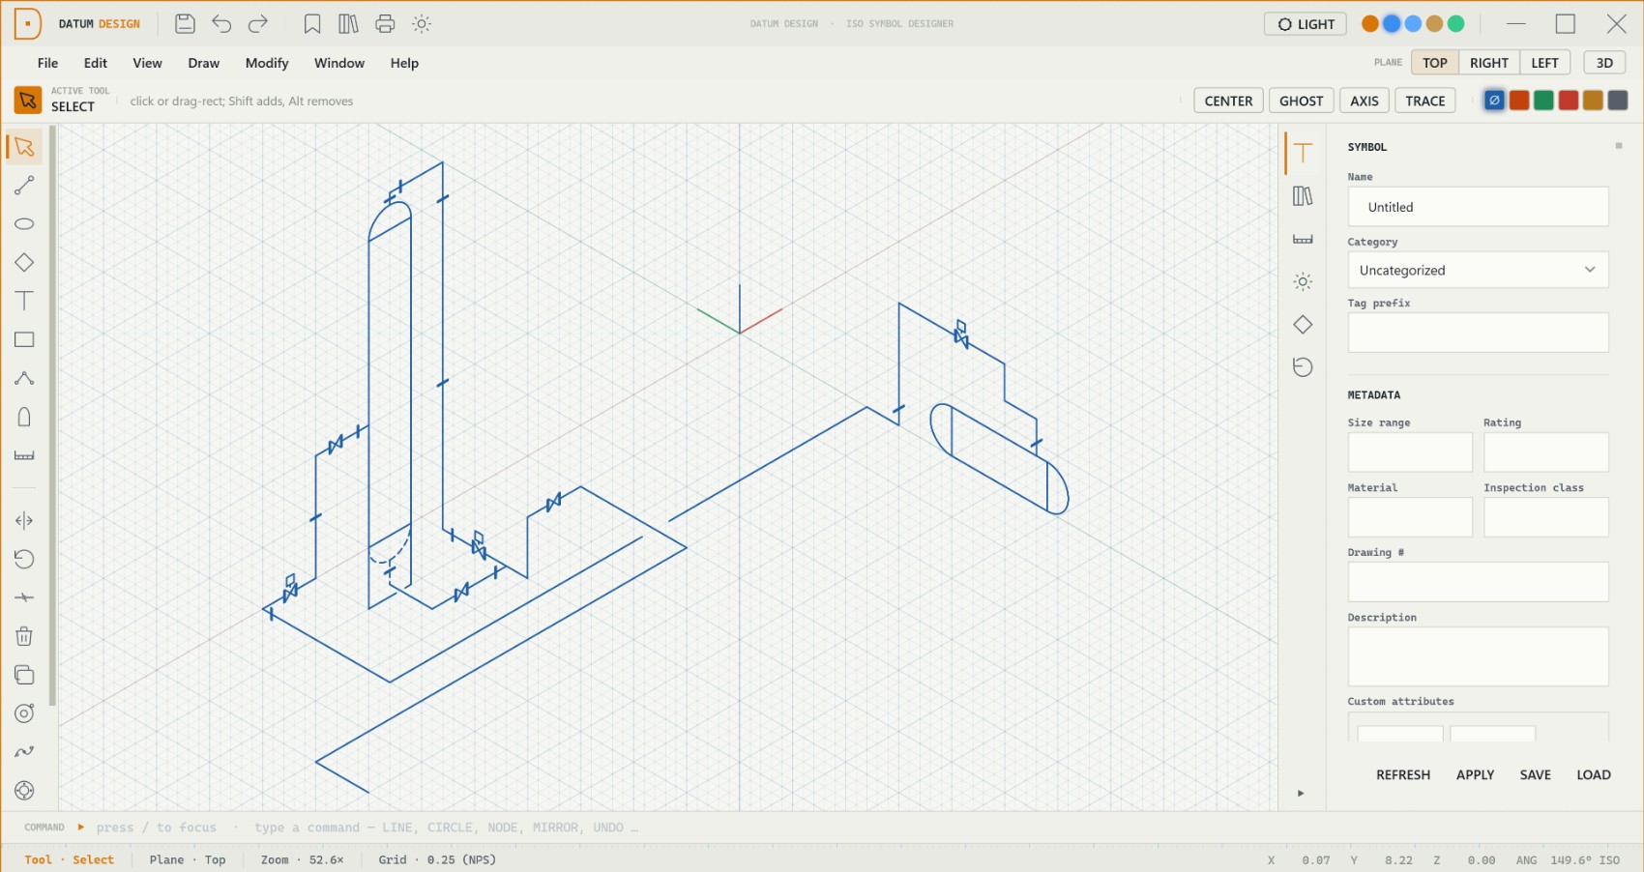Select the Diamond shape tool in left sidebar
The height and width of the screenshot is (872, 1644).
tap(24, 263)
